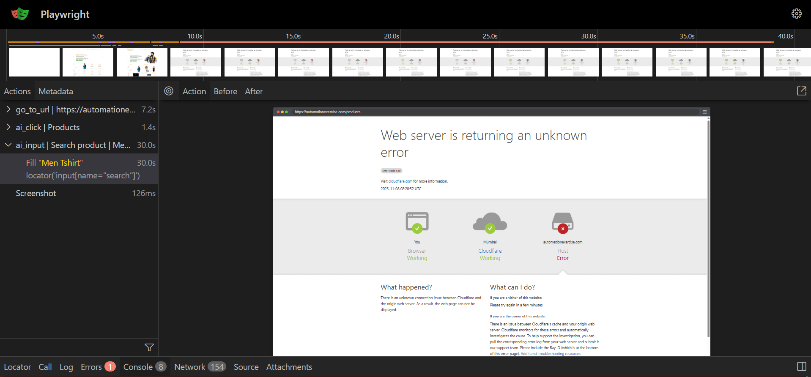Select the Action snapshot tab
Viewport: 811px width, 377px height.
(x=194, y=91)
